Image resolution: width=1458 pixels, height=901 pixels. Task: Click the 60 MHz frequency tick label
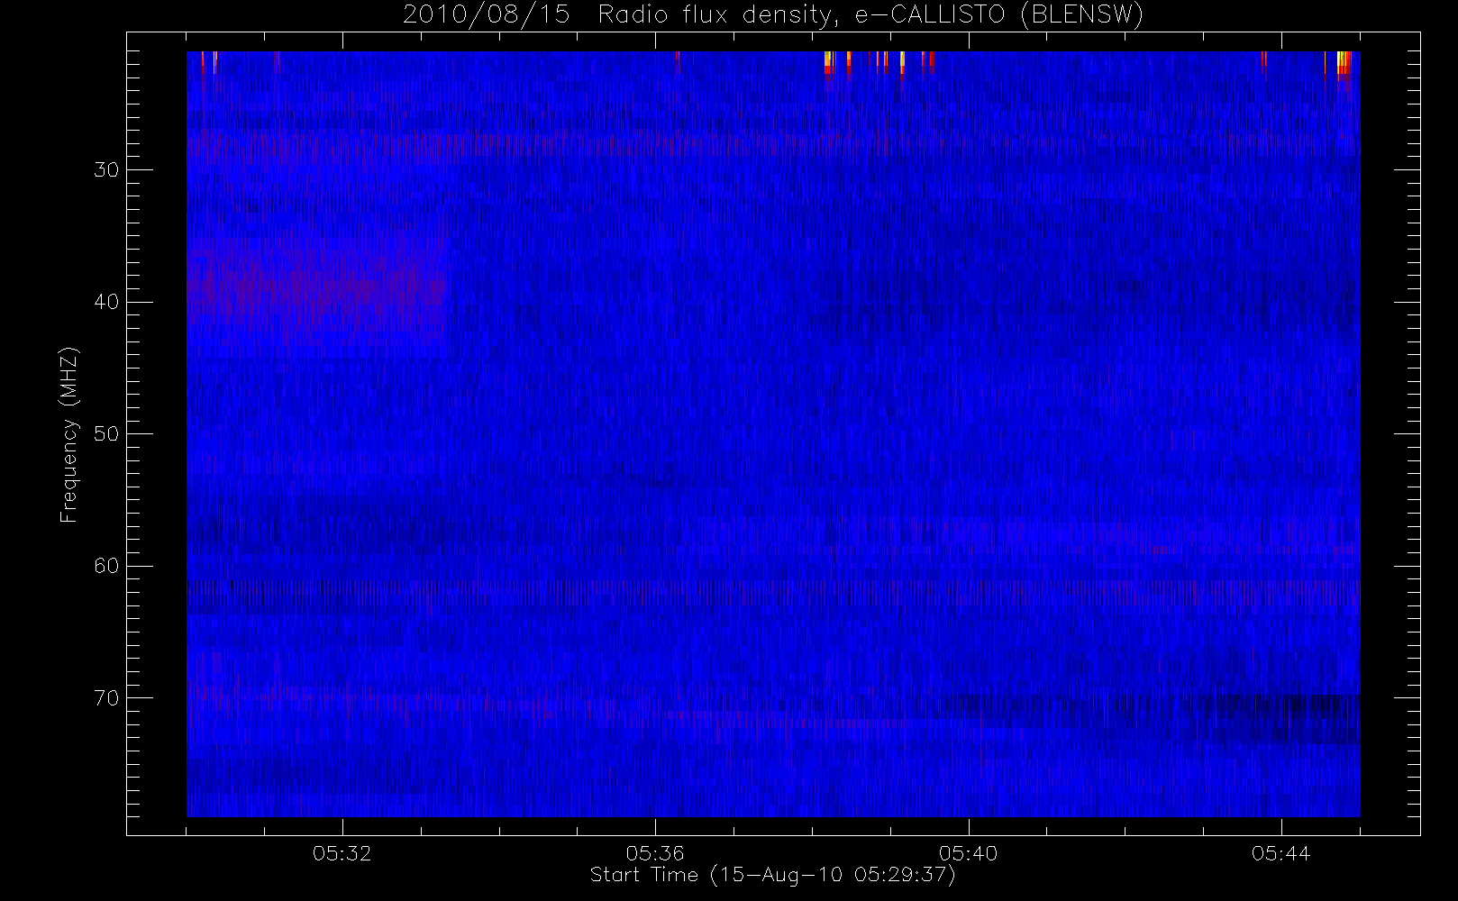coord(106,566)
